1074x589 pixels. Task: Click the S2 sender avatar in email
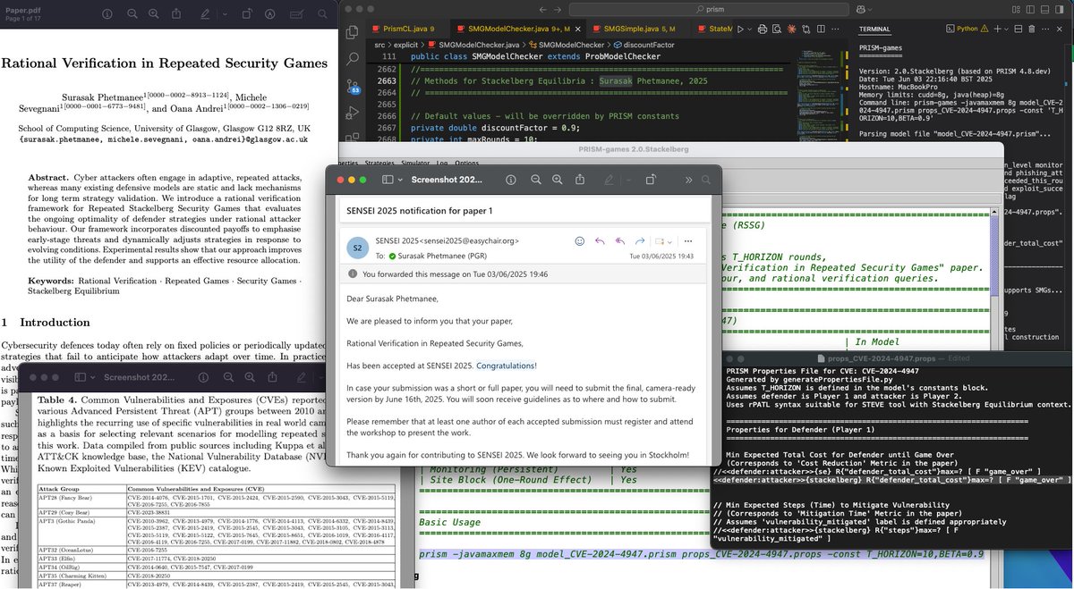point(358,248)
